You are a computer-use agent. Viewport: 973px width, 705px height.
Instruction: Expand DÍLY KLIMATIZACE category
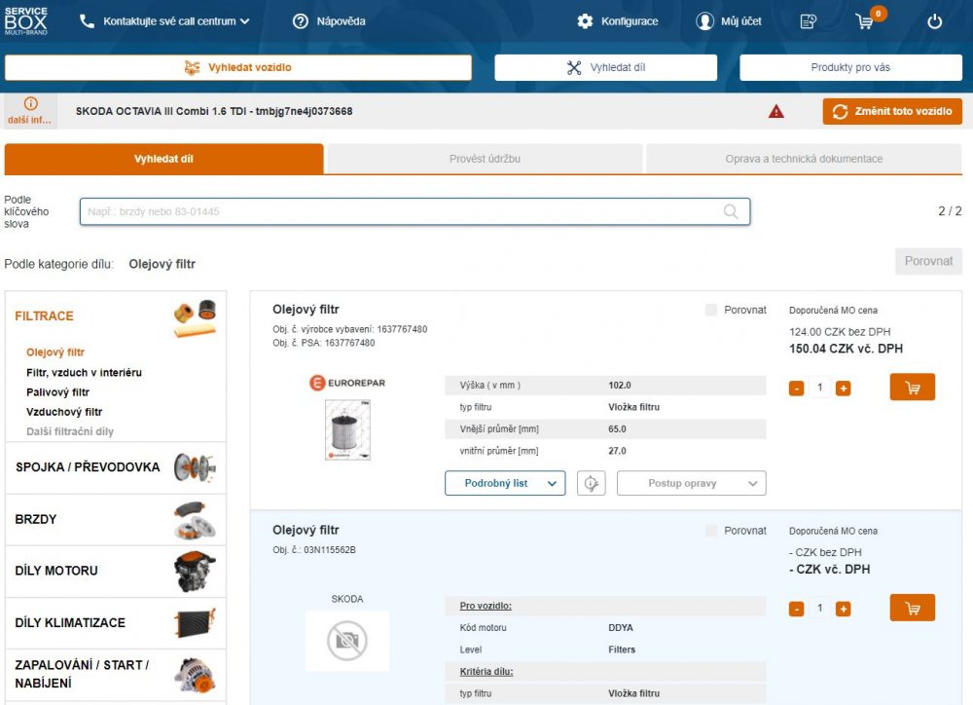pos(116,623)
